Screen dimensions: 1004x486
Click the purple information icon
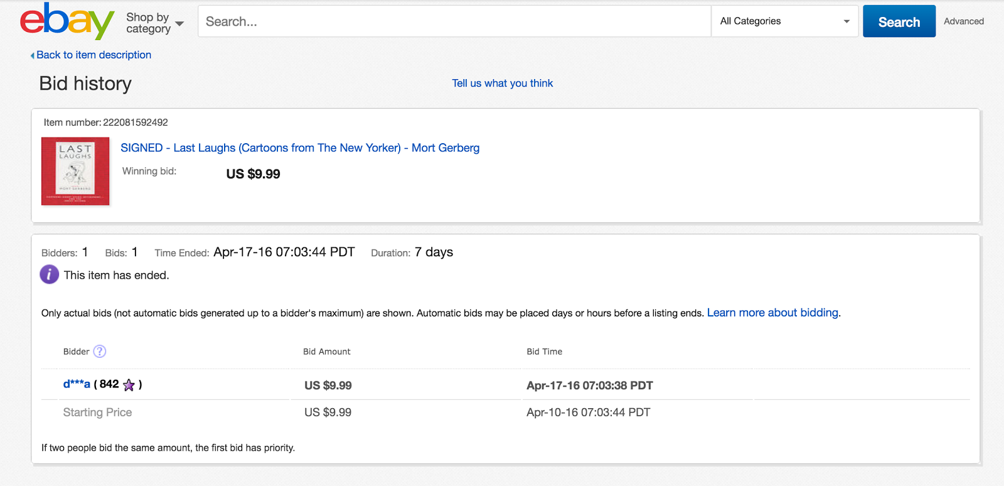pyautogui.click(x=50, y=274)
